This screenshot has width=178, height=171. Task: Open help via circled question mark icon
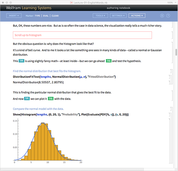click(168, 16)
